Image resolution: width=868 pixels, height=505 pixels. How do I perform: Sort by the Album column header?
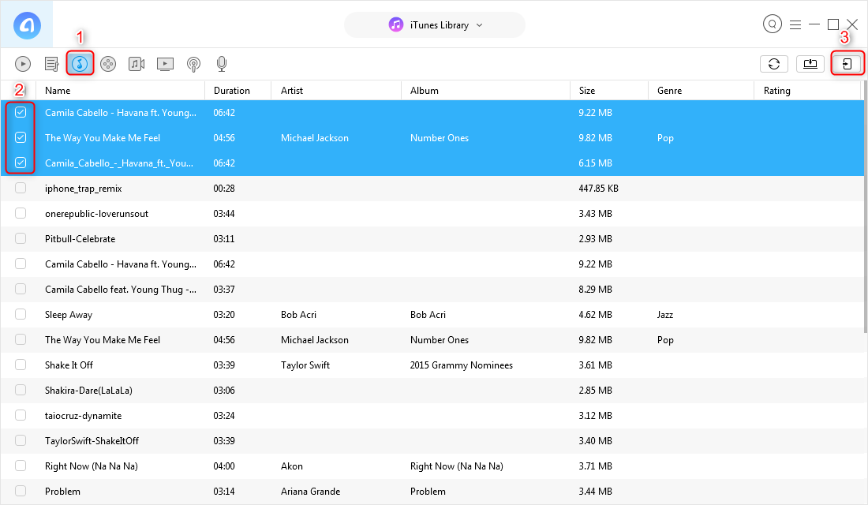coord(485,90)
